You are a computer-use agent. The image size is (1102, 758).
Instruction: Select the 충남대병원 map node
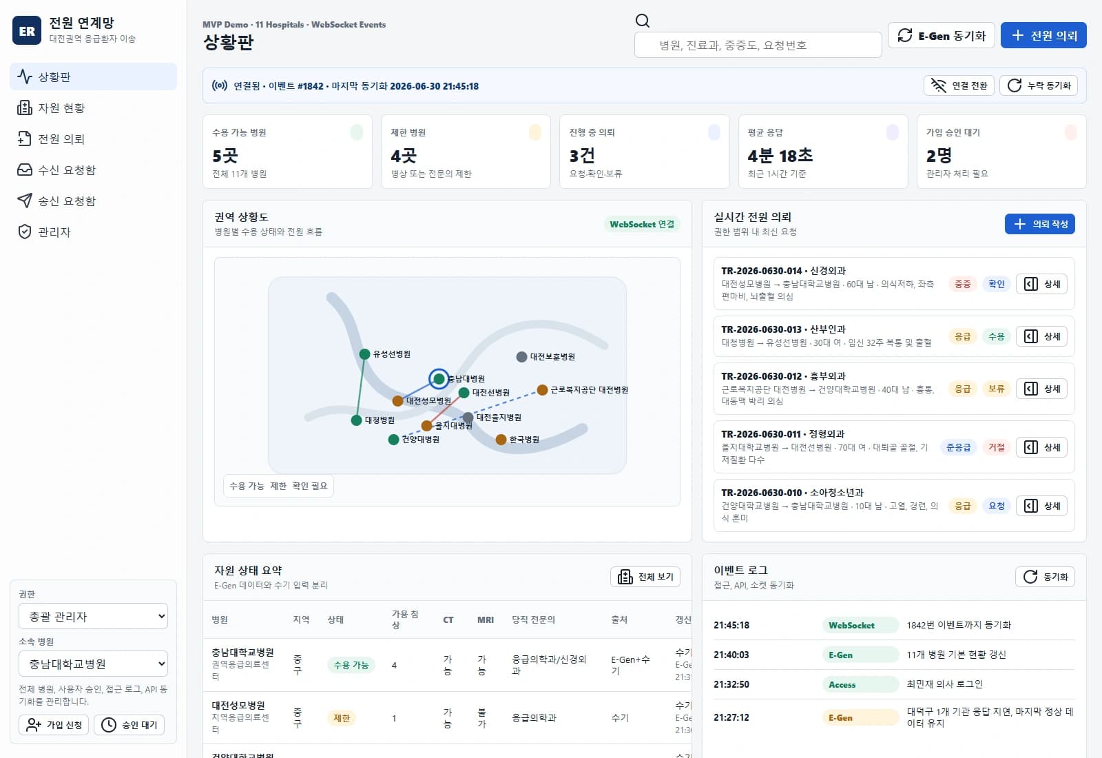coord(439,379)
